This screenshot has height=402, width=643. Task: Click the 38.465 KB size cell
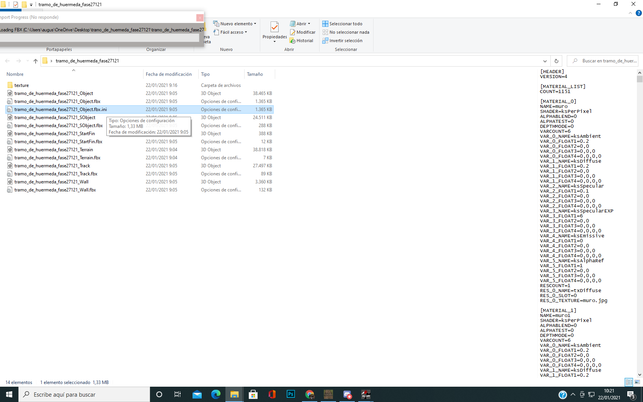coord(262,93)
